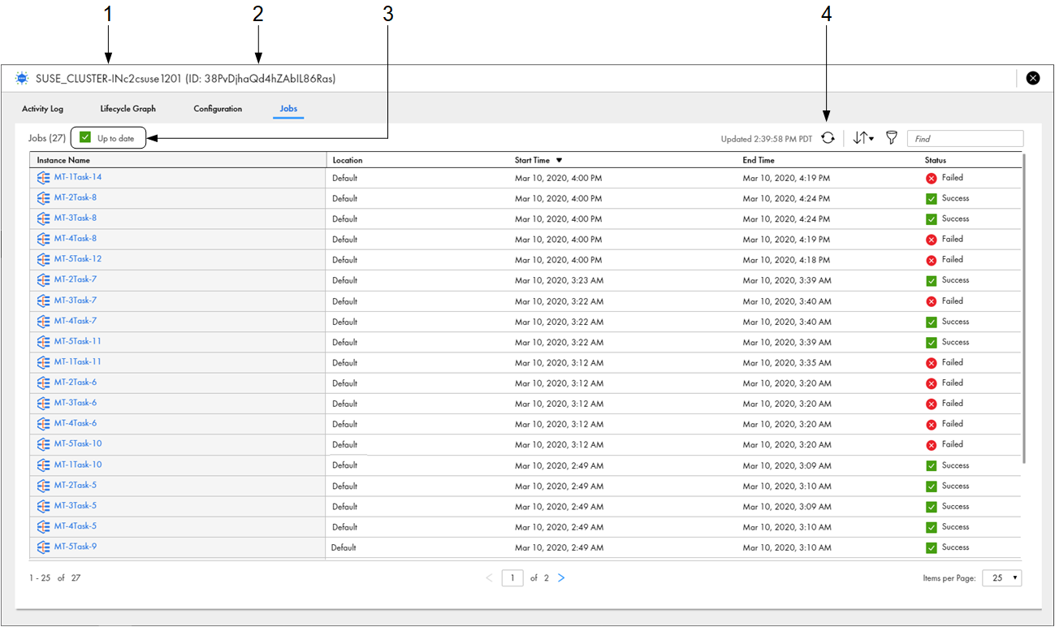Click the Failed status icon for MT-5Task-10

coord(932,445)
